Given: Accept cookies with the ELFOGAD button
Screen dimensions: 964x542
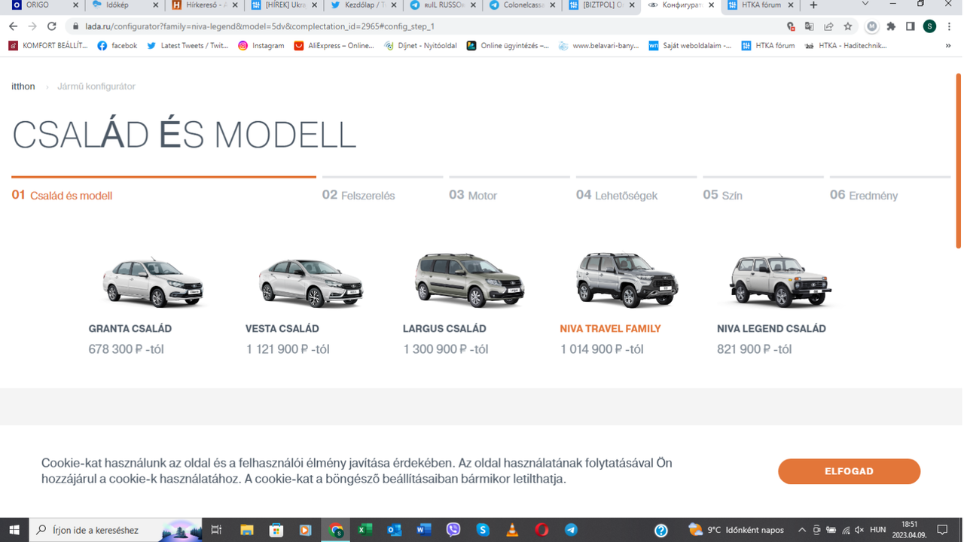Looking at the screenshot, I should coord(850,471).
